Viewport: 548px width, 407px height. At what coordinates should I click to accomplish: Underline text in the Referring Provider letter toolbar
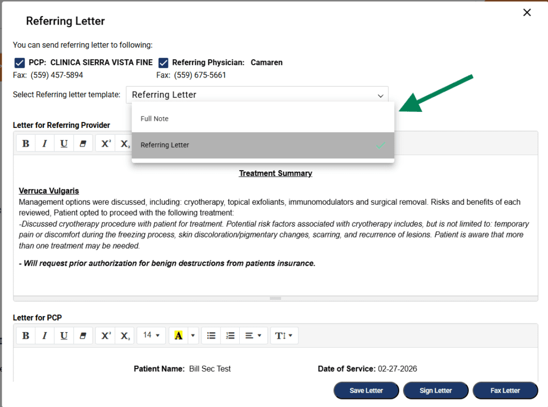coord(64,143)
